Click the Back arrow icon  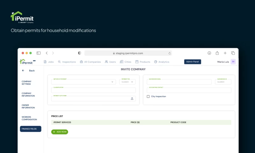coord(23,70)
